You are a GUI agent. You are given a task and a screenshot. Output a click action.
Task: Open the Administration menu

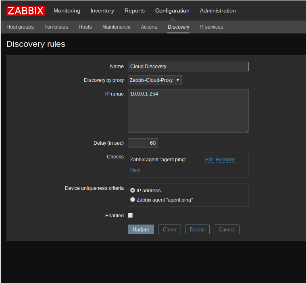(218, 11)
